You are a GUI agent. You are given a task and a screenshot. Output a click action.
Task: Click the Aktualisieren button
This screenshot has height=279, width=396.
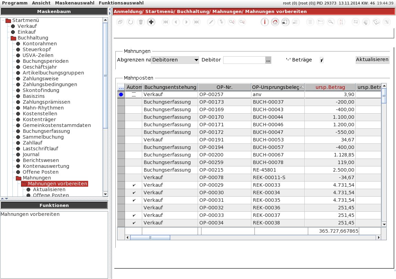tap(372, 60)
